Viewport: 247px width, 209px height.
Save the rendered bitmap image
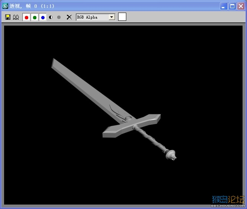pyautogui.click(x=8, y=17)
